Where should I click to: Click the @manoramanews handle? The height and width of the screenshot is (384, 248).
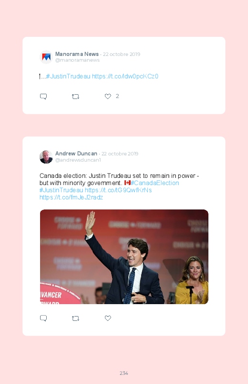77,60
